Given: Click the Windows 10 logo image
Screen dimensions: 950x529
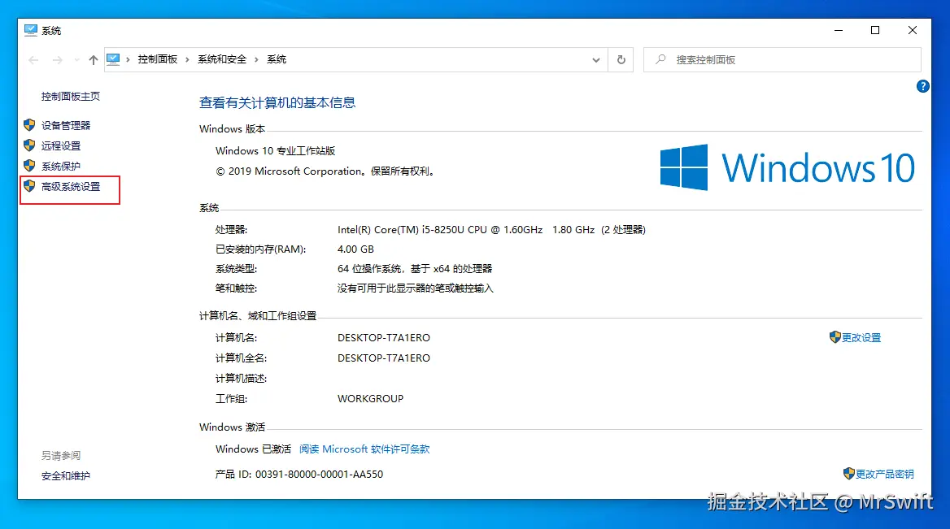Looking at the screenshot, I should point(787,167).
